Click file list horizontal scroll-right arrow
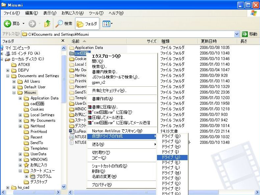Image resolution: width=260 pixels, height=195 pixels. coord(257,192)
